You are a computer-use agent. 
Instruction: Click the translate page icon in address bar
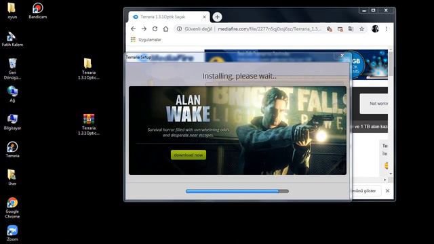coord(351,28)
